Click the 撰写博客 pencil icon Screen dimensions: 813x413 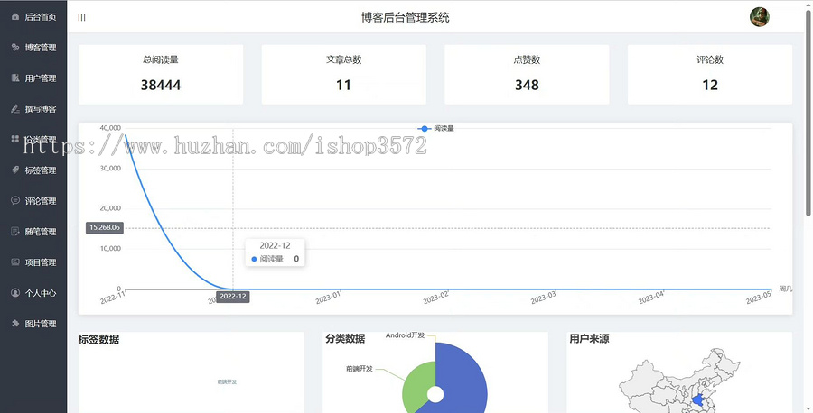click(x=15, y=109)
